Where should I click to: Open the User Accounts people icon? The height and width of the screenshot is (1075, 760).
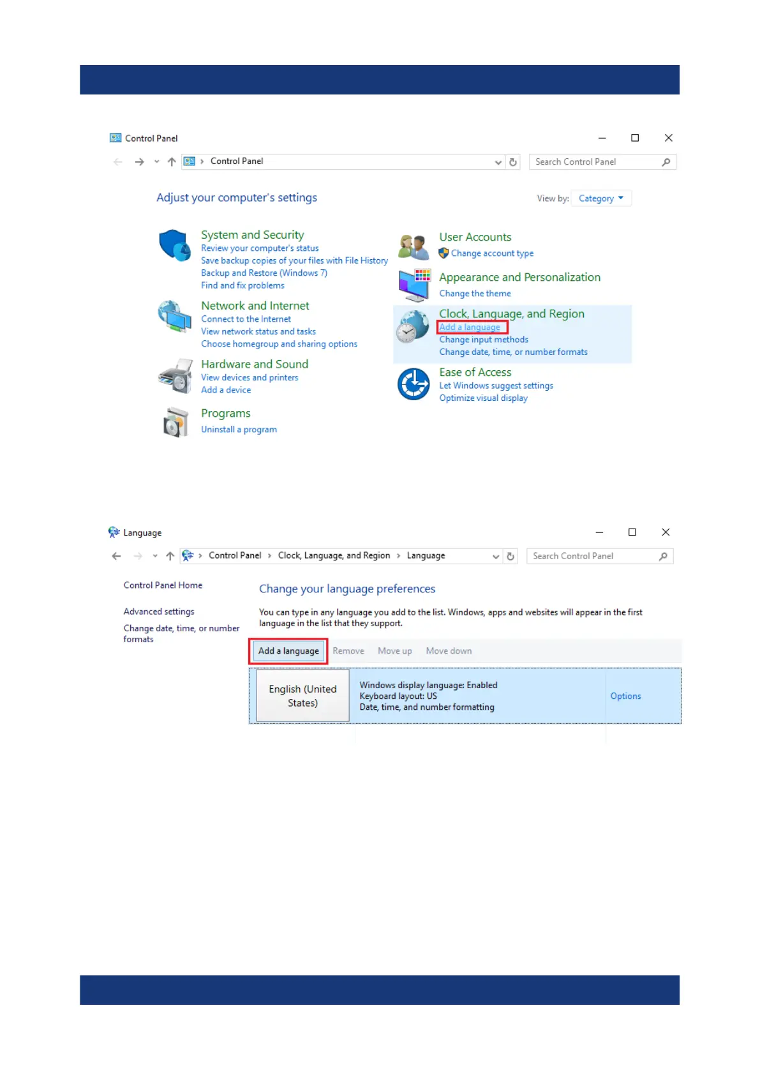[414, 247]
